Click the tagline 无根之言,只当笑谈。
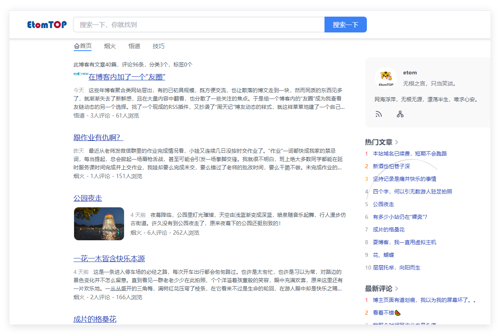Screen dimensions: 500x334 (x=430, y=83)
